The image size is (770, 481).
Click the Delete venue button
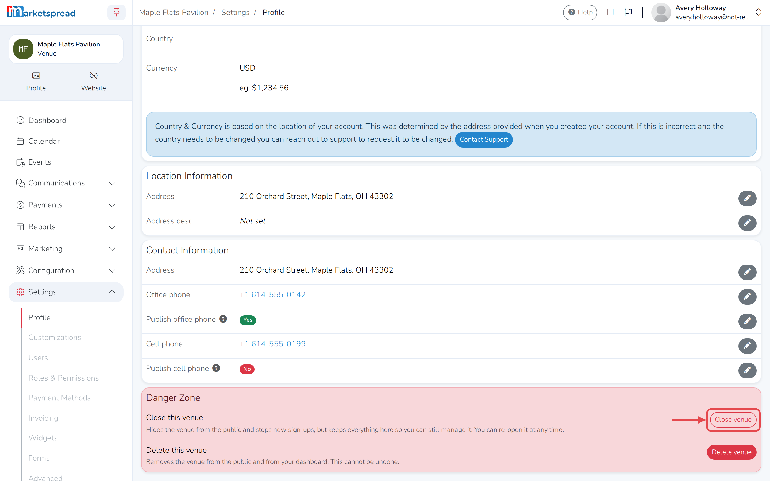731,452
